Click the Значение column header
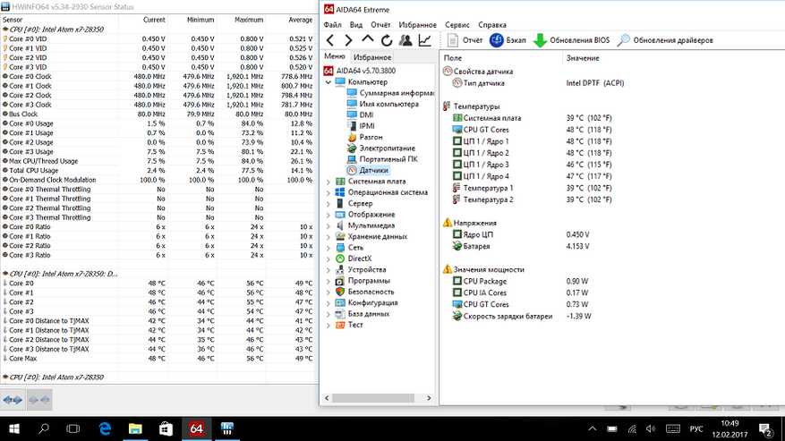This screenshot has height=441, width=785. point(673,58)
